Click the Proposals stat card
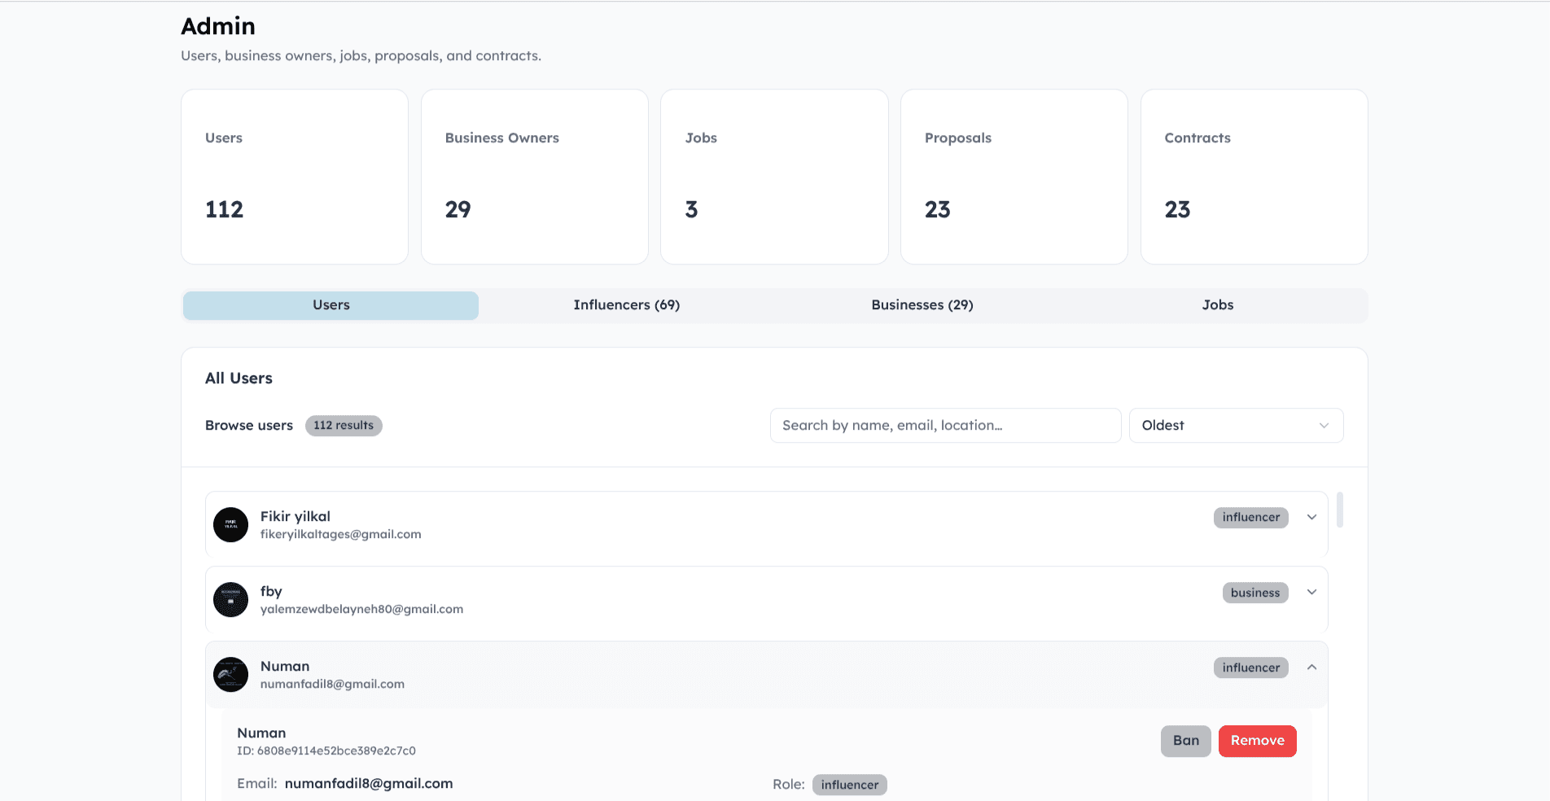 [1014, 177]
